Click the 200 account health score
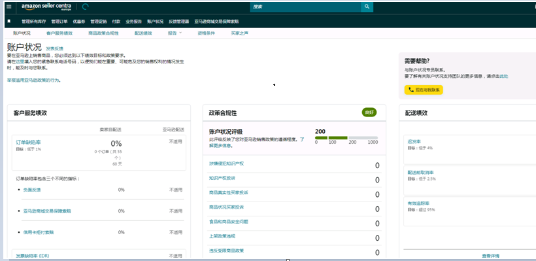This screenshot has height=261, width=536. (x=320, y=131)
